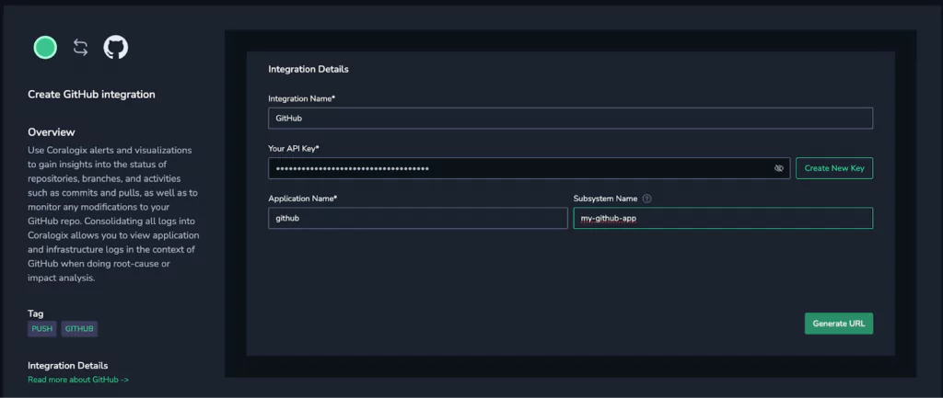Show the hidden API key value
The width and height of the screenshot is (943, 398).
(x=779, y=169)
